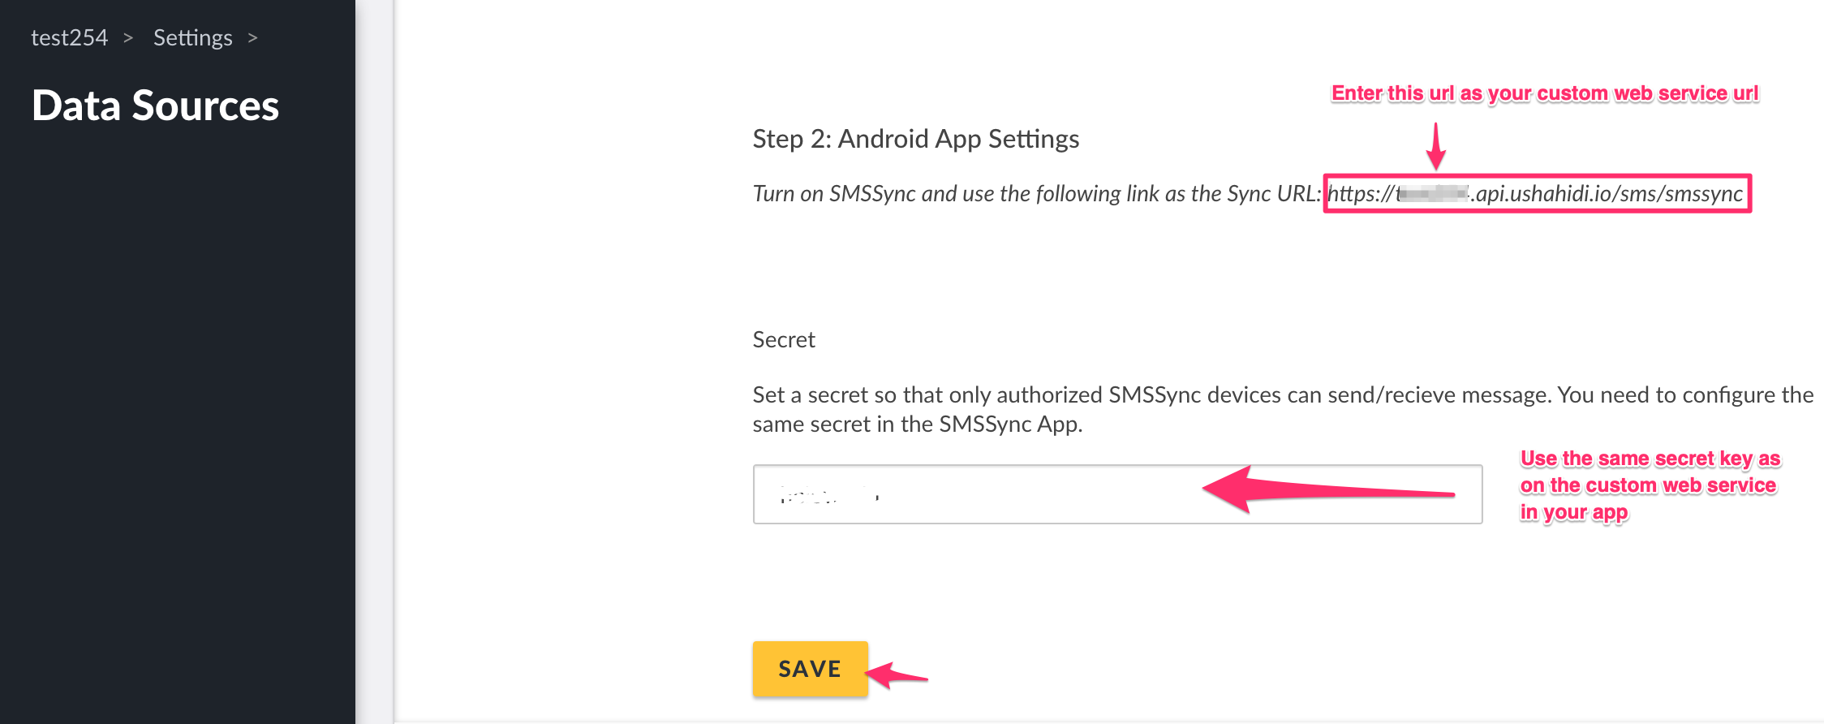
Task: Click the 'Turn on SMSSync' instruction text
Action: [x=1036, y=194]
